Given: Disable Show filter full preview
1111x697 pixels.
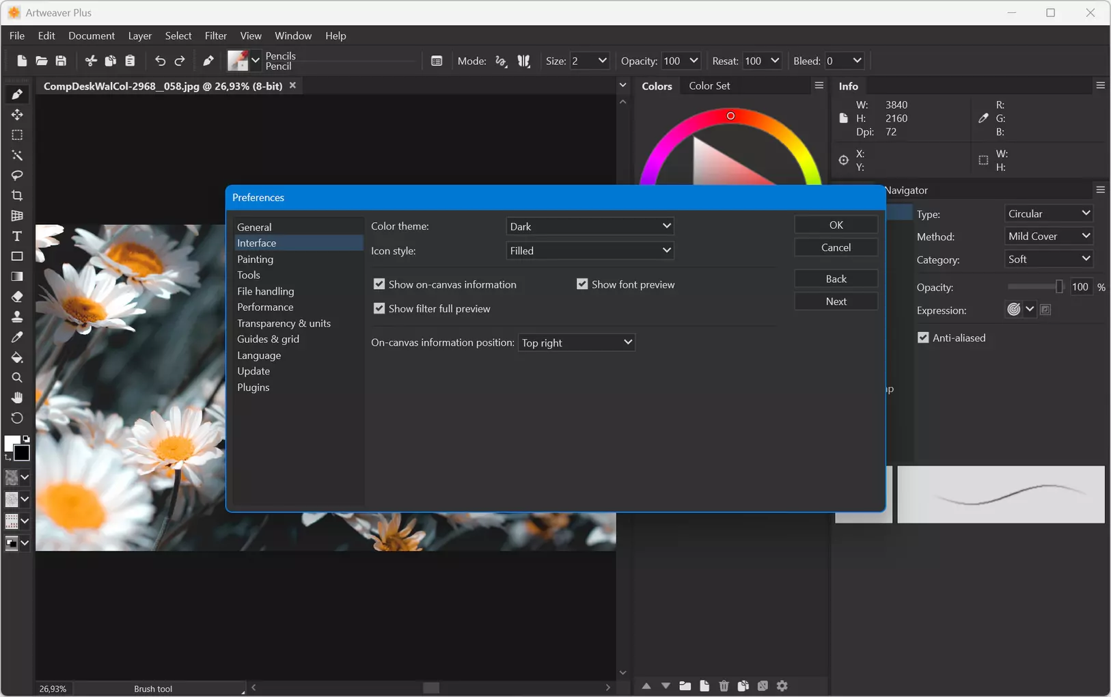Looking at the screenshot, I should point(379,309).
